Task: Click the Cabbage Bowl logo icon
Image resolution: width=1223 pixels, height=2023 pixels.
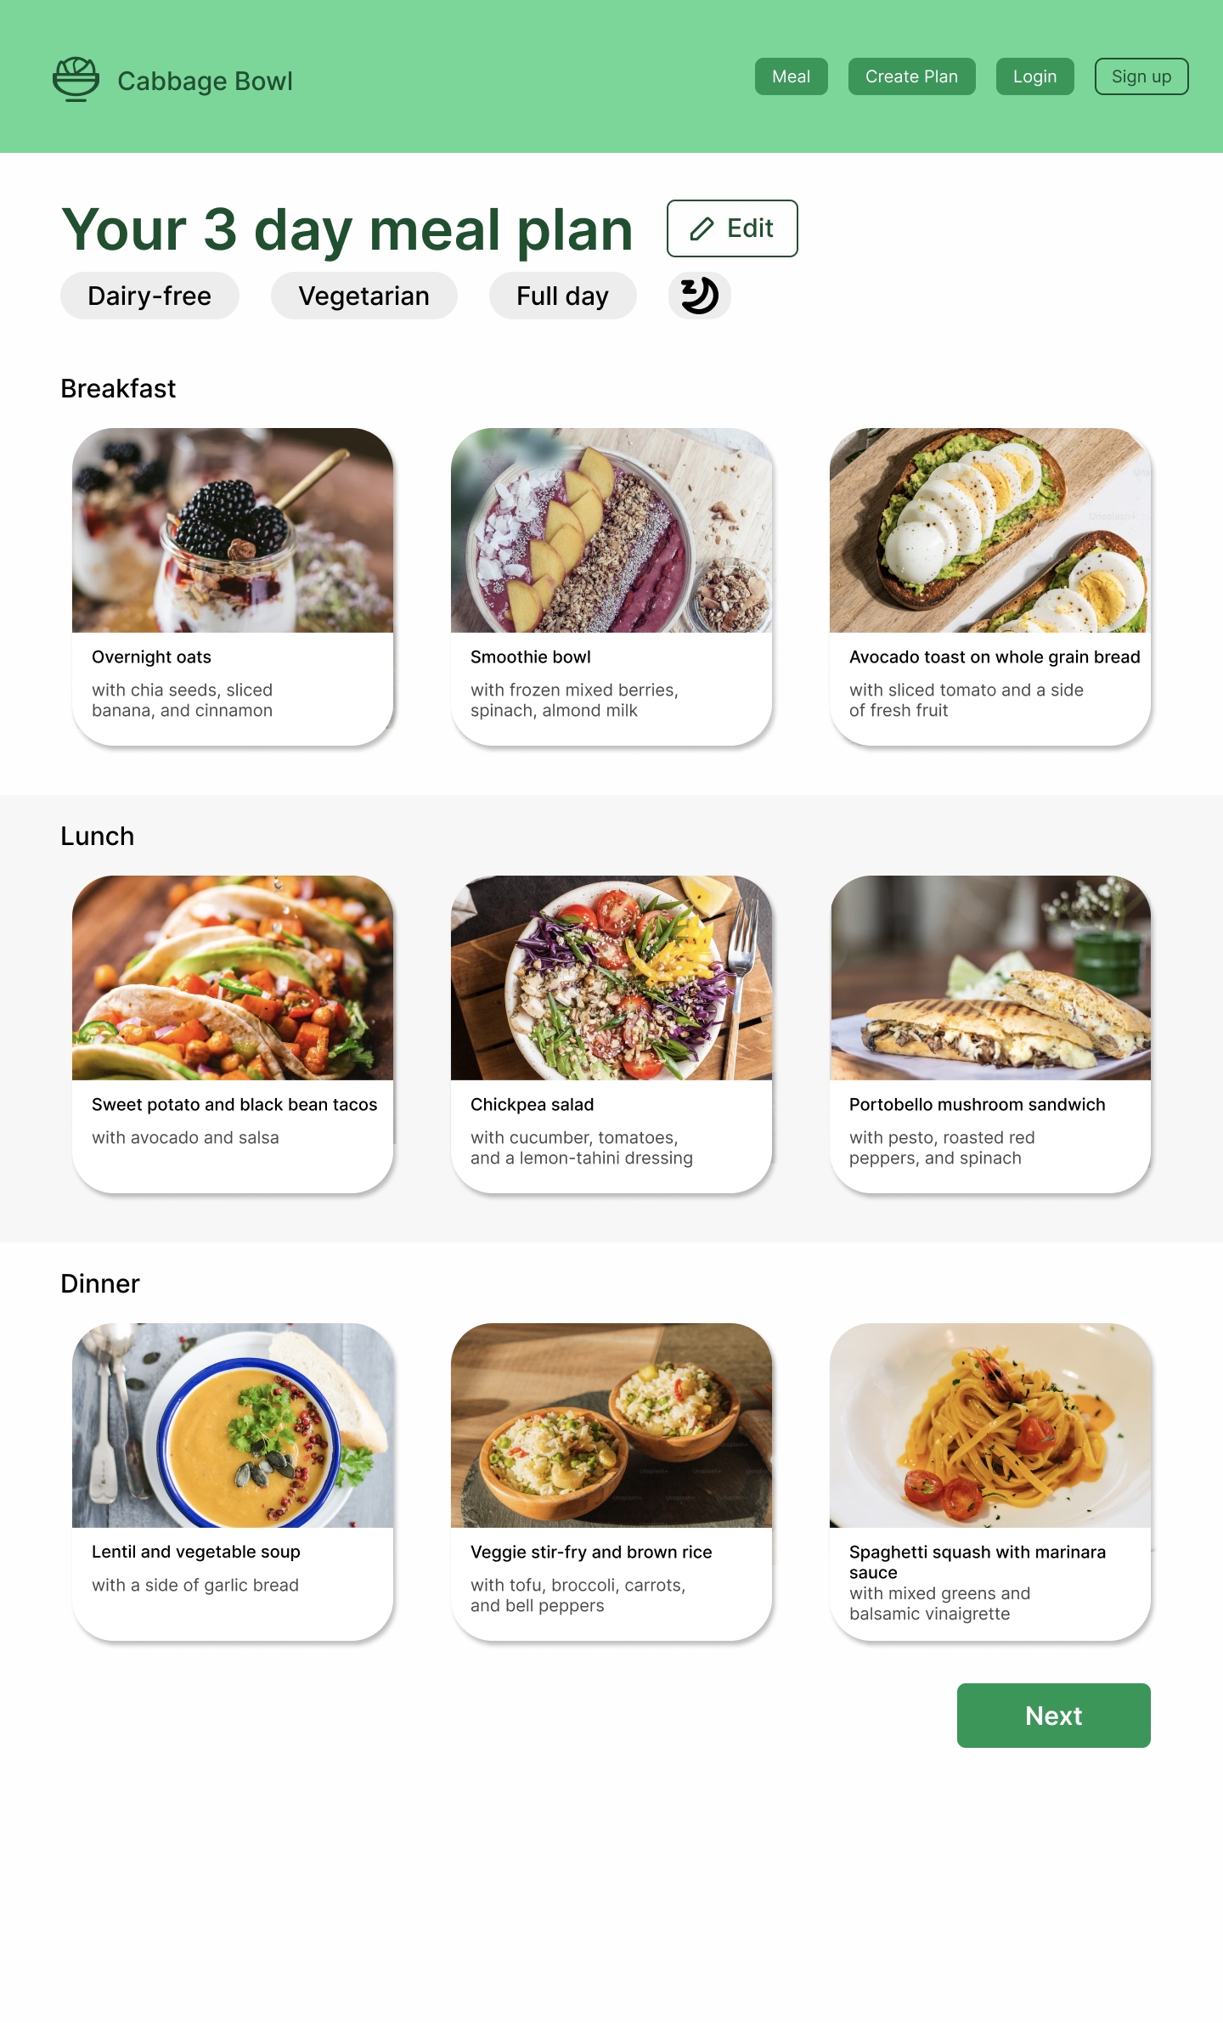Action: tap(76, 80)
